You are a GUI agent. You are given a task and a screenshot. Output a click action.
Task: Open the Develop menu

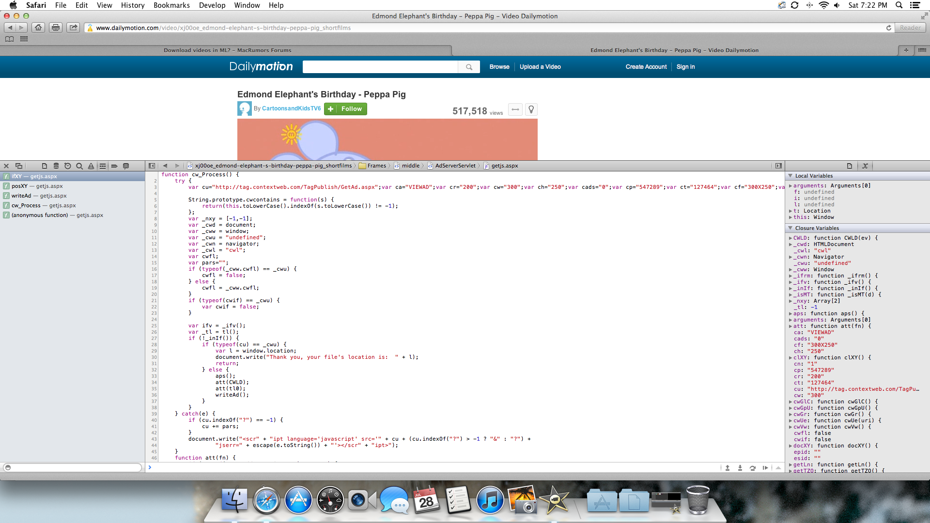212,5
